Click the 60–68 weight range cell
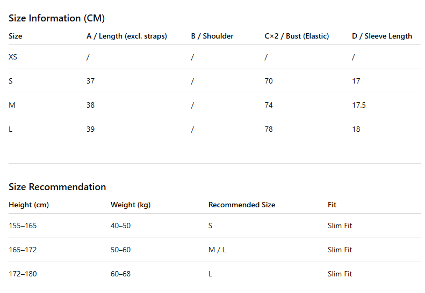This screenshot has height=293, width=425. (x=120, y=274)
